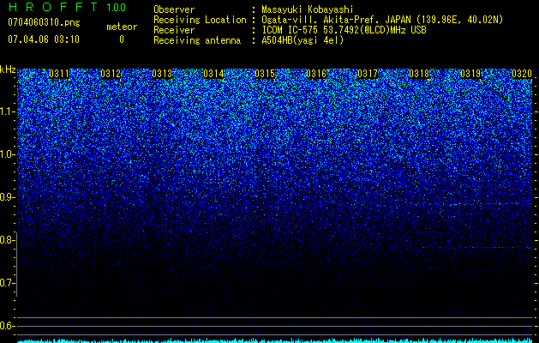Screen dimensions: 539x343
Task: Click the 0.7 frequency axis label
Action: (x=8, y=283)
